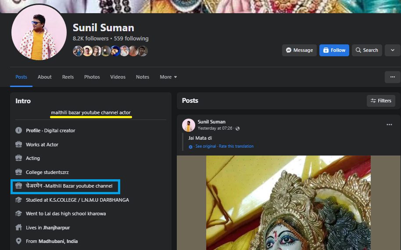Open the three-dot menu on the tab bar
Screen dimensions: 401x250
[x=393, y=77]
